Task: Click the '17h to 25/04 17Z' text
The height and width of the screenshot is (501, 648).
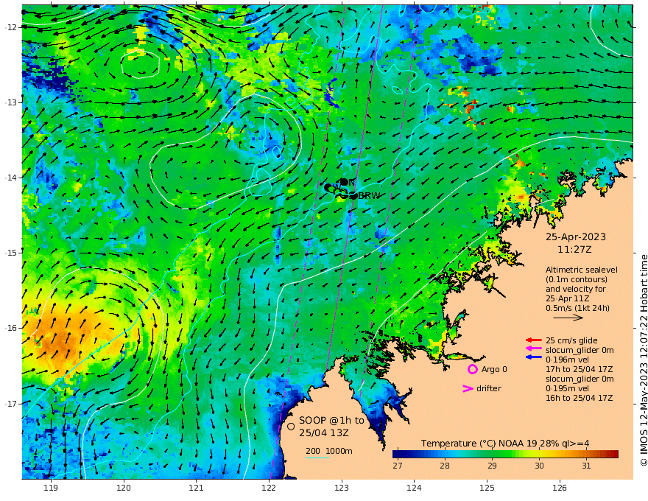Action: tap(579, 369)
